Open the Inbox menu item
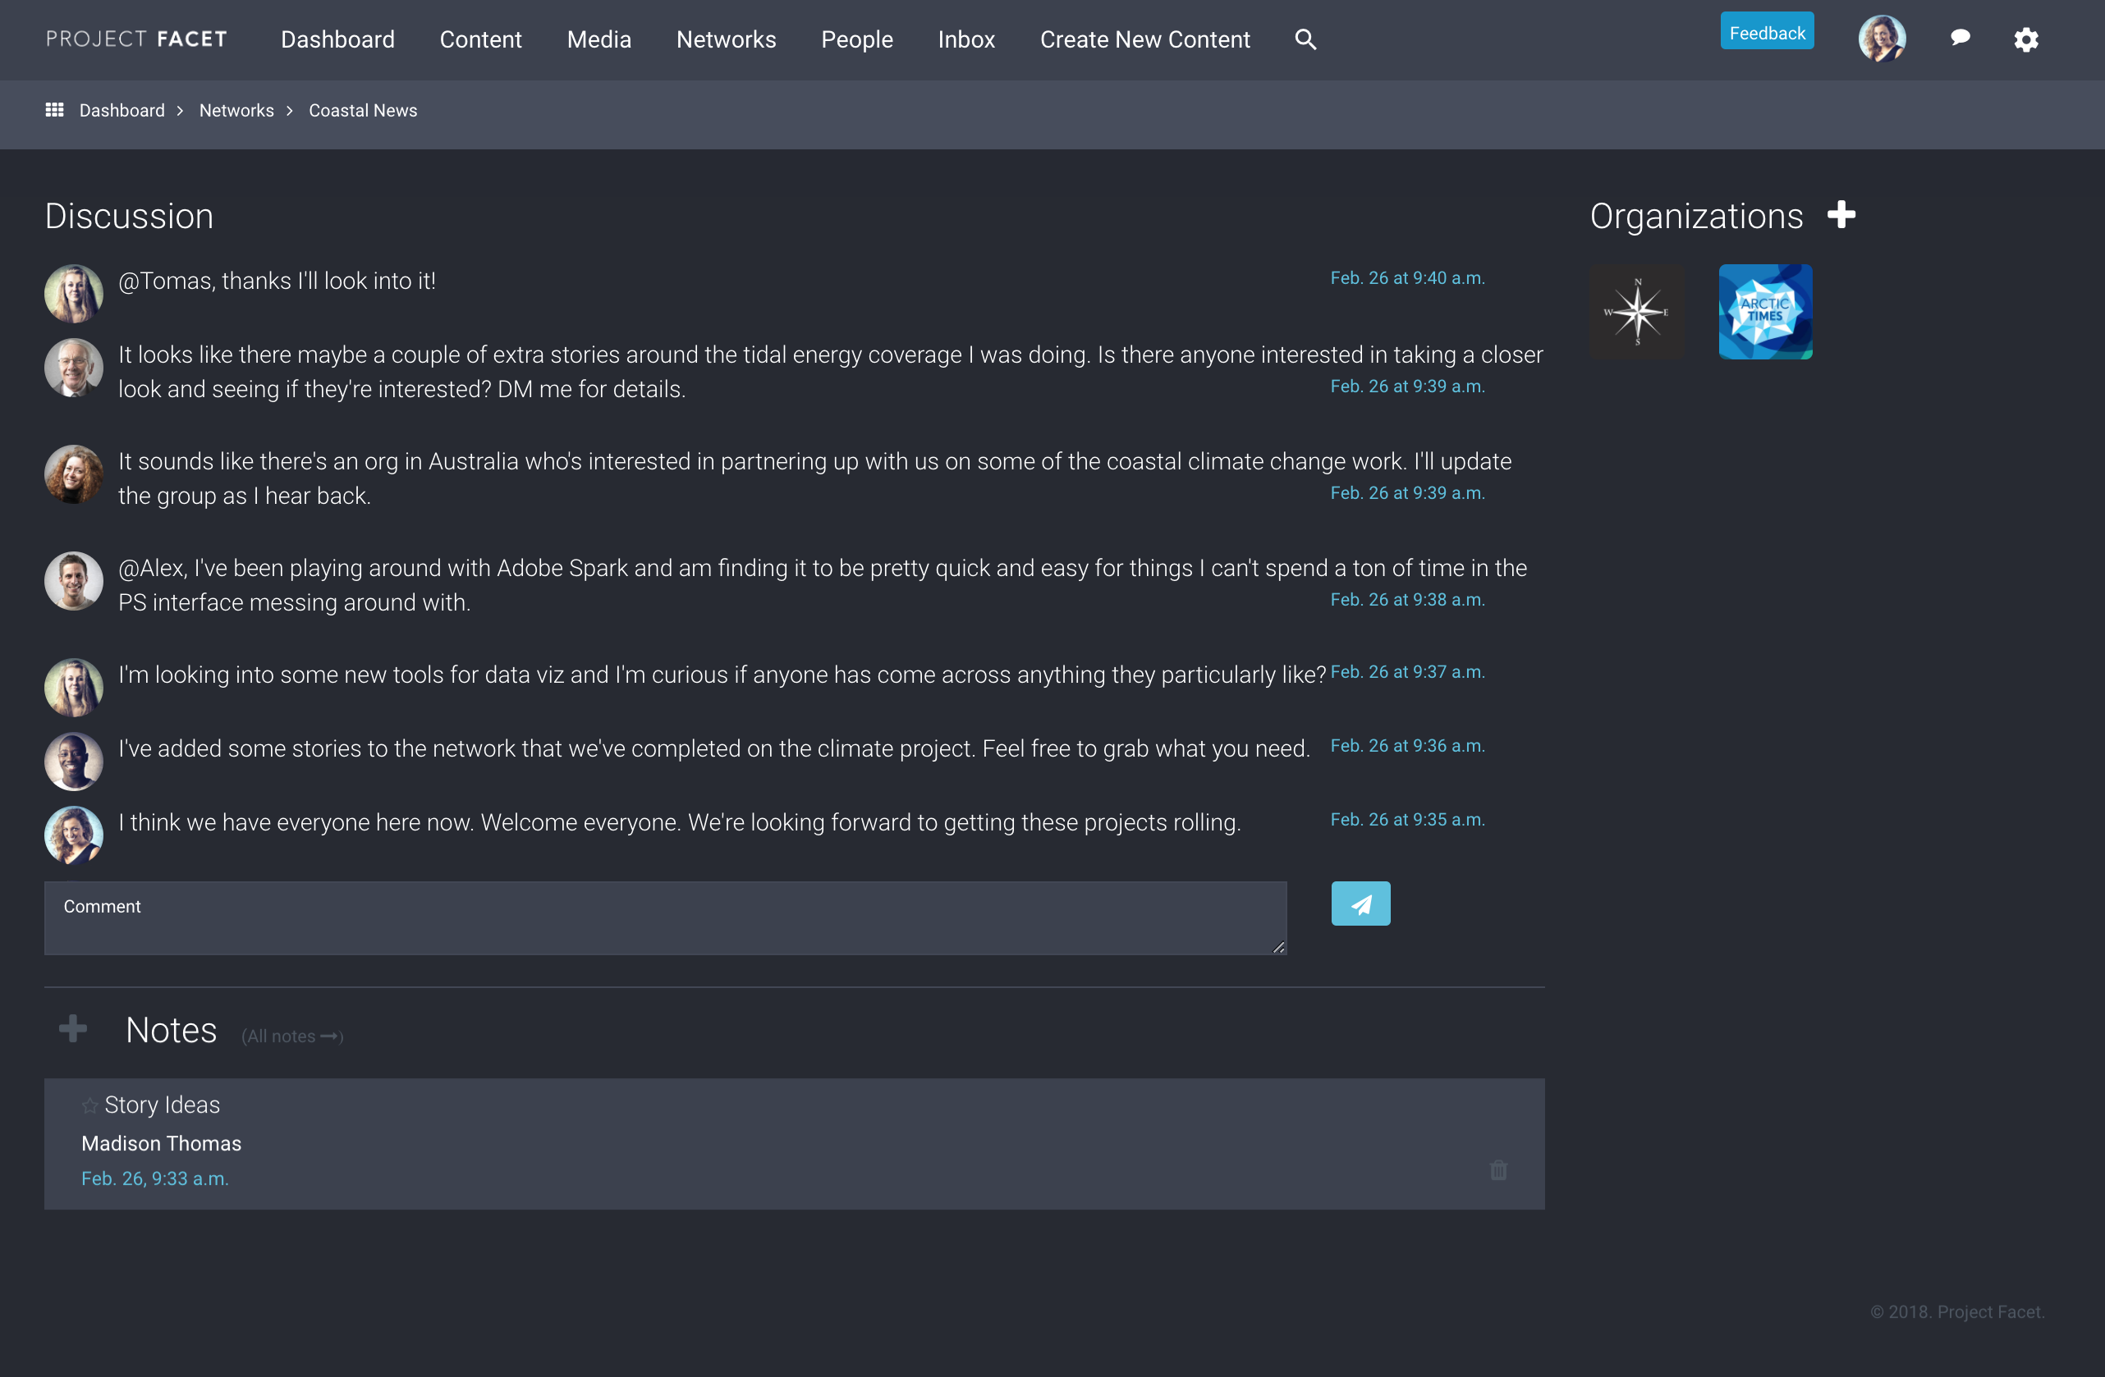The height and width of the screenshot is (1377, 2105). pos(965,39)
